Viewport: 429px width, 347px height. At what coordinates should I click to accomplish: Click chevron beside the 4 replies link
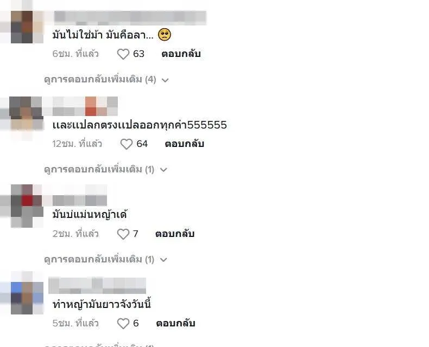point(165,80)
